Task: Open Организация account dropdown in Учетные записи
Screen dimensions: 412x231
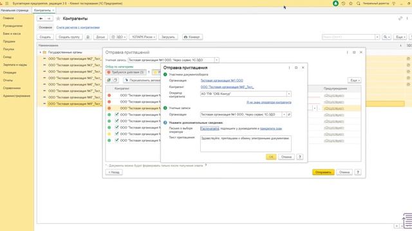Action: [284, 114]
